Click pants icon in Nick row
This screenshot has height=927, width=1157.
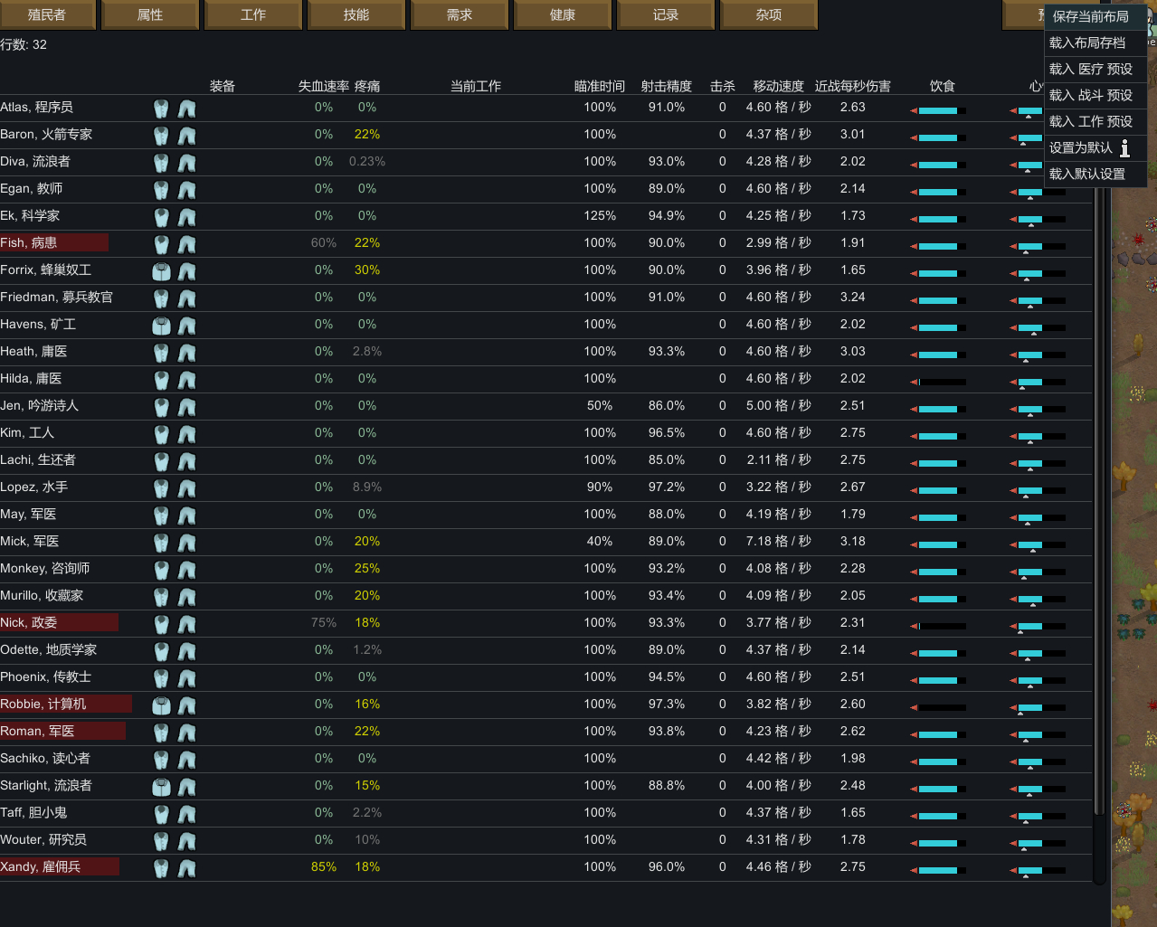pos(187,624)
